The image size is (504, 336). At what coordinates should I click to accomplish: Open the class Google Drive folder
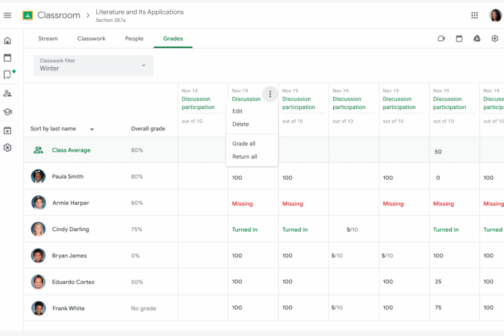pos(477,39)
